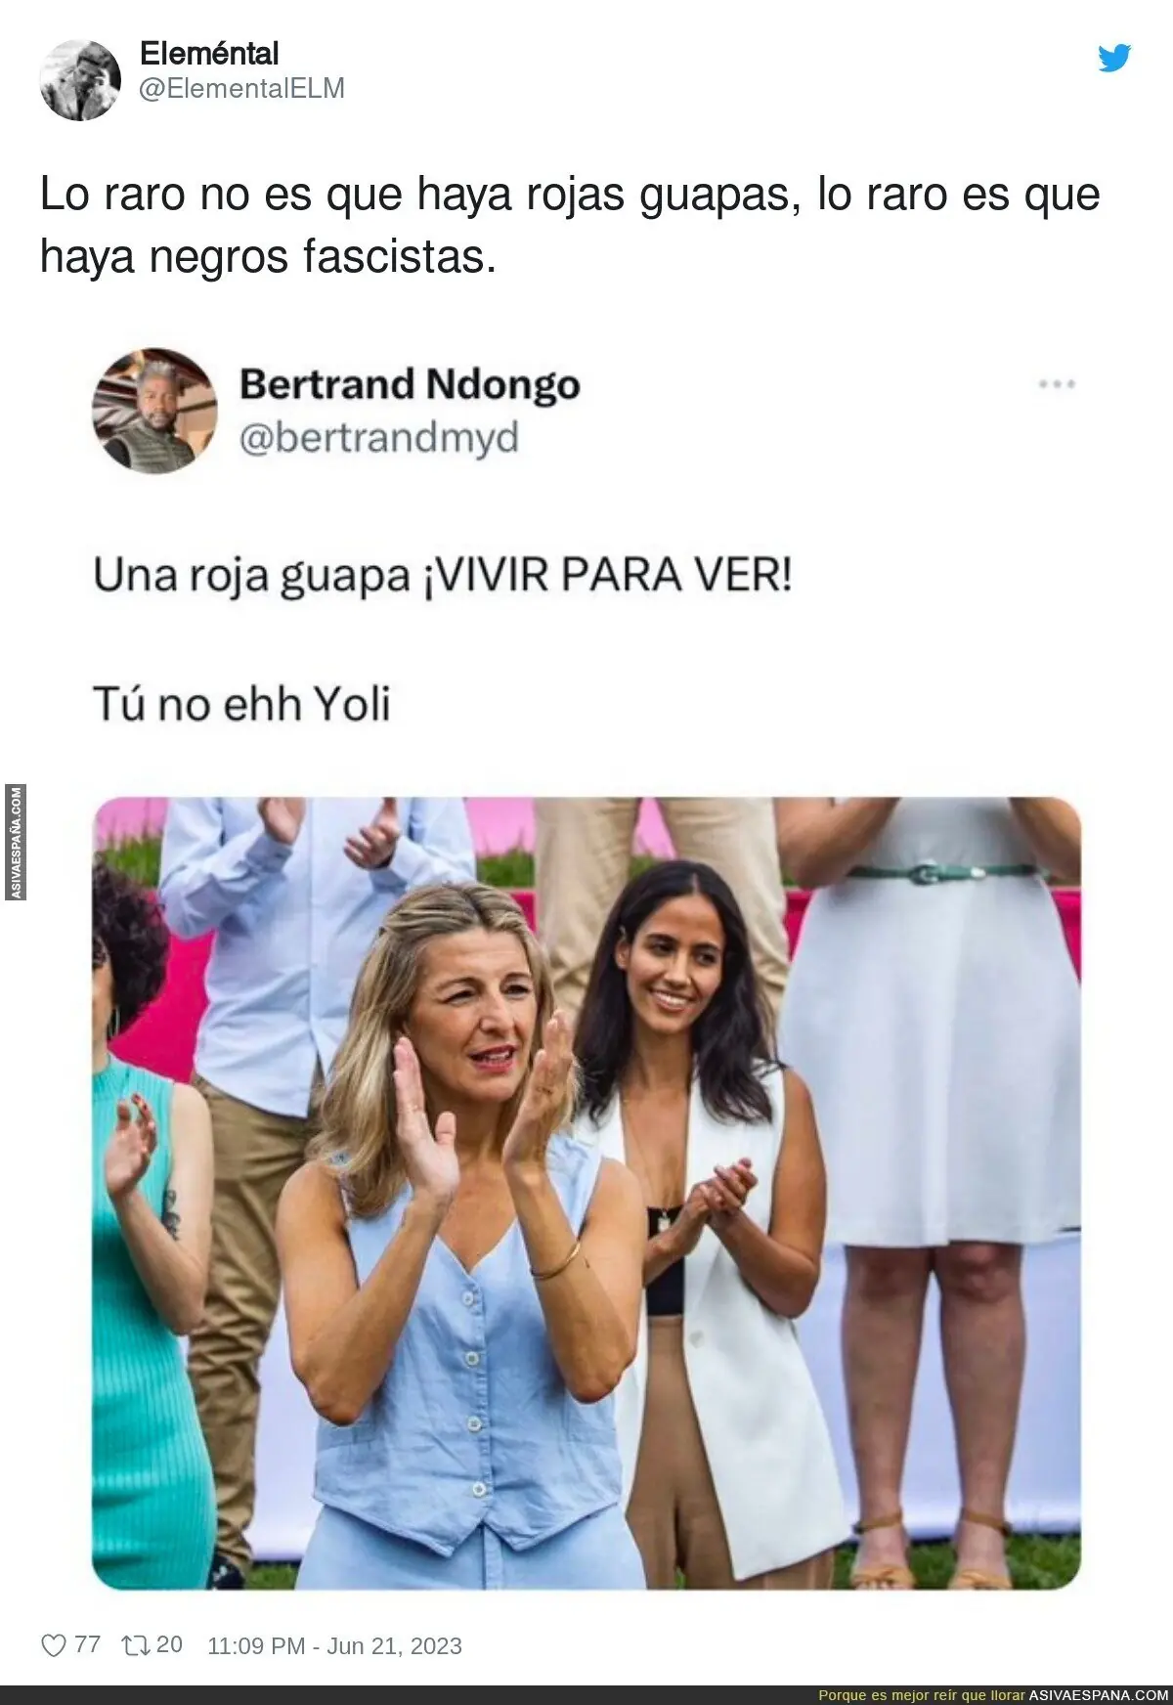
Task: Click the quoted text 'Una roja guapa'
Action: coord(251,577)
